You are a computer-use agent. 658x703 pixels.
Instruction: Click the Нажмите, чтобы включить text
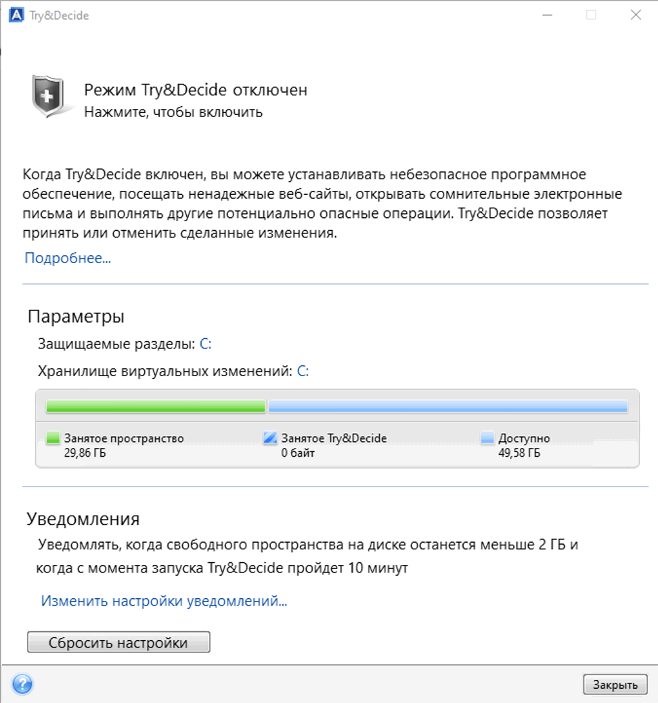click(173, 112)
